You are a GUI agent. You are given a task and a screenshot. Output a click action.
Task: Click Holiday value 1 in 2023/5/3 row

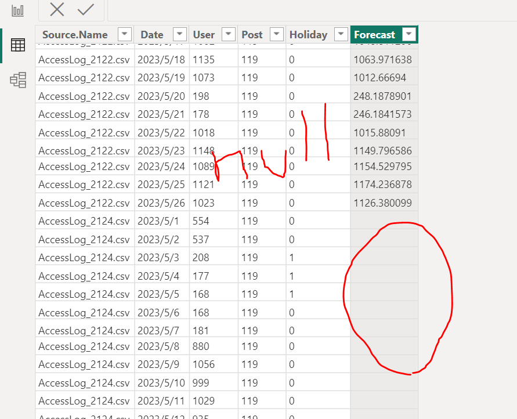point(292,258)
